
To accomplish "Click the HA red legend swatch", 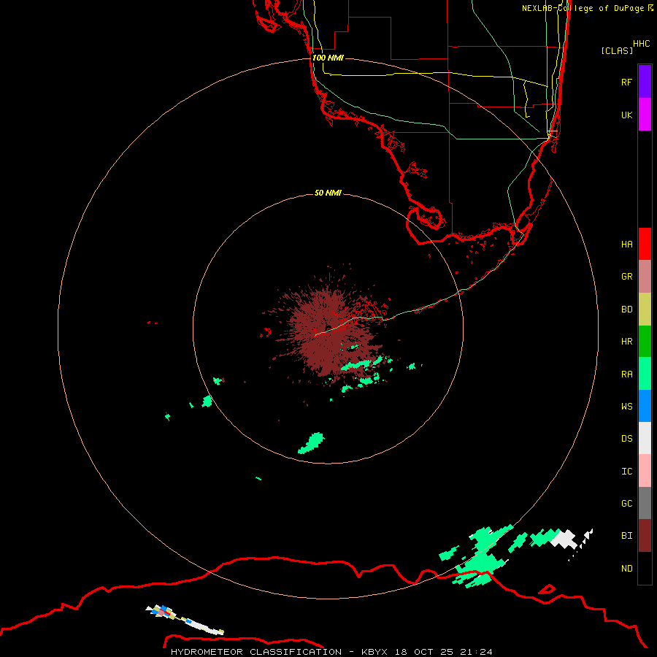I will (645, 244).
